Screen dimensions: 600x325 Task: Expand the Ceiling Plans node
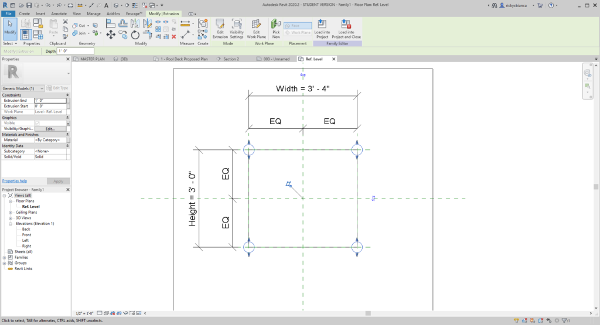point(11,212)
